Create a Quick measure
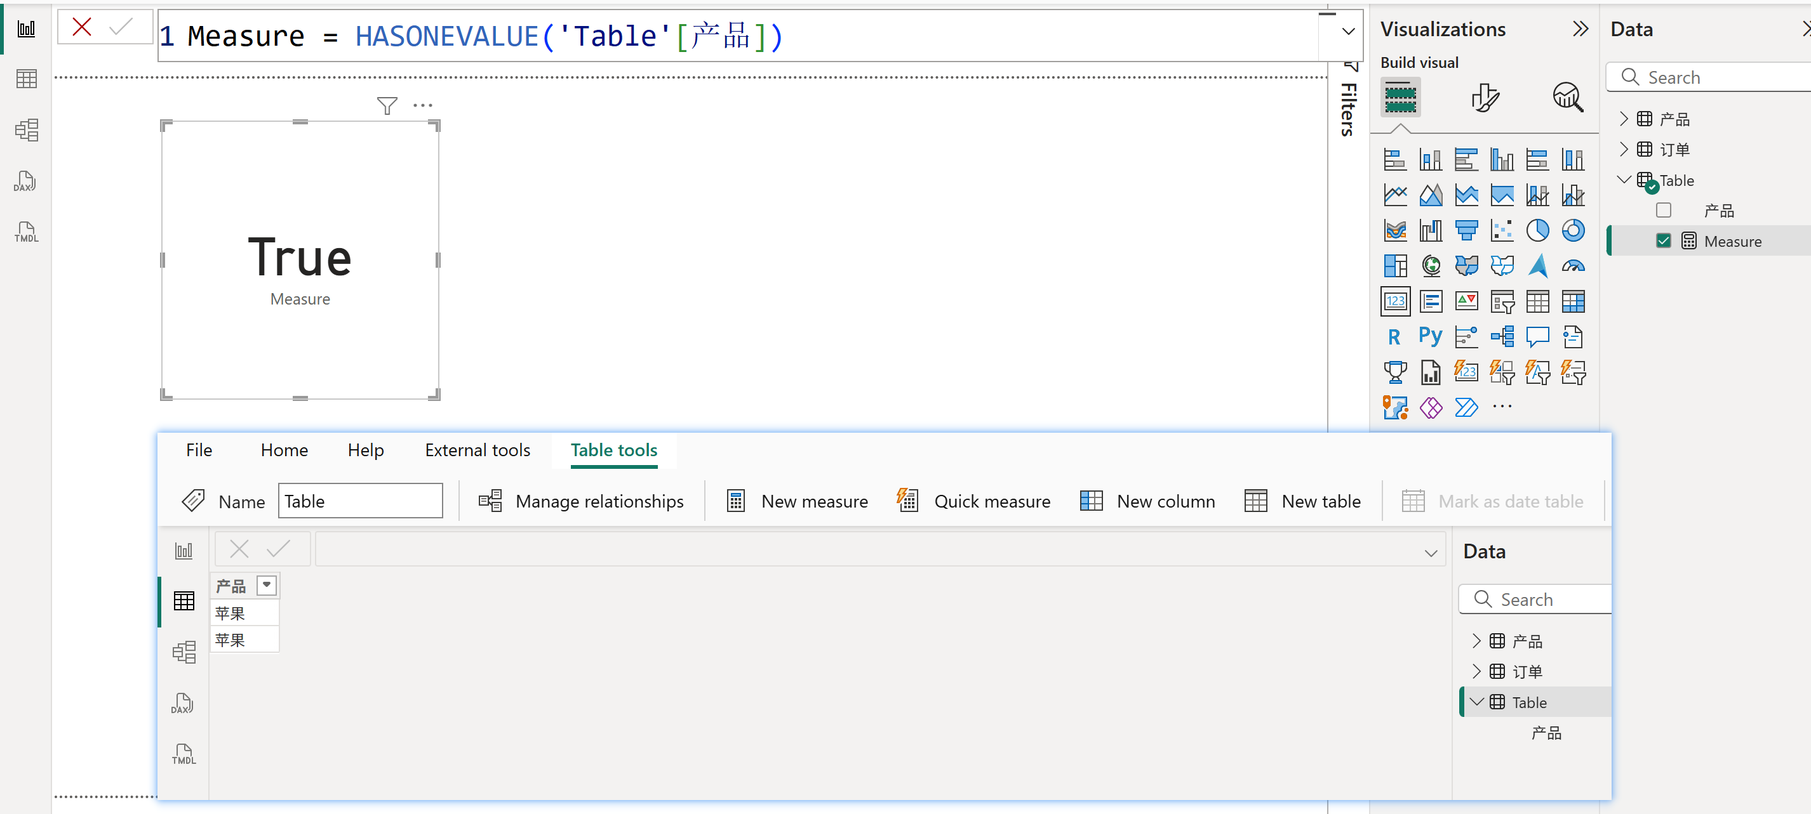Image resolution: width=1811 pixels, height=814 pixels. 973,501
